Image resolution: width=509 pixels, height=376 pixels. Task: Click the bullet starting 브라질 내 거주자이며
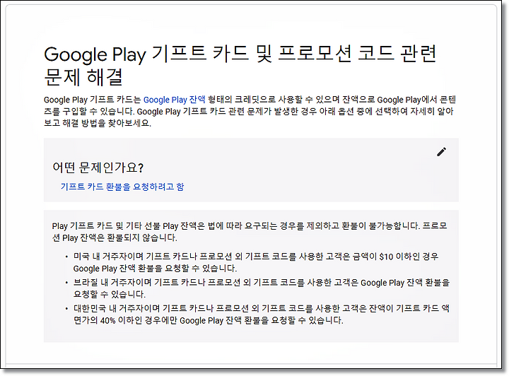click(x=262, y=288)
